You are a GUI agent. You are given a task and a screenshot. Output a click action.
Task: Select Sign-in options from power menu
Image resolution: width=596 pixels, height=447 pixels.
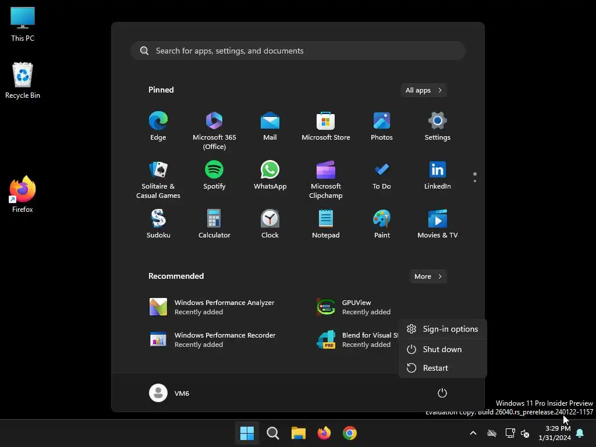click(442, 329)
